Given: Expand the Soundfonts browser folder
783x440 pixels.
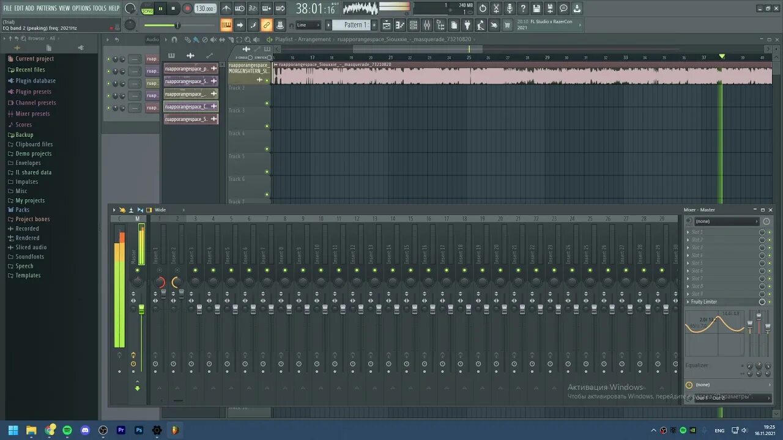Looking at the screenshot, I should pyautogui.click(x=29, y=257).
